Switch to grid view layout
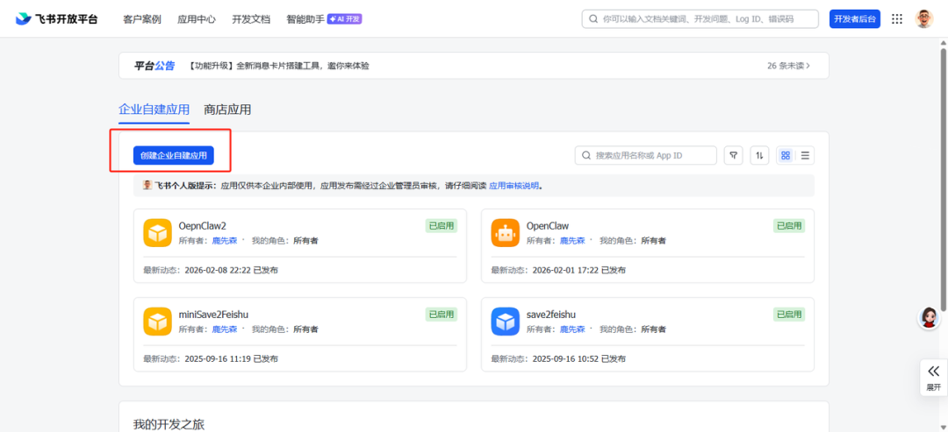948x432 pixels. (x=786, y=156)
